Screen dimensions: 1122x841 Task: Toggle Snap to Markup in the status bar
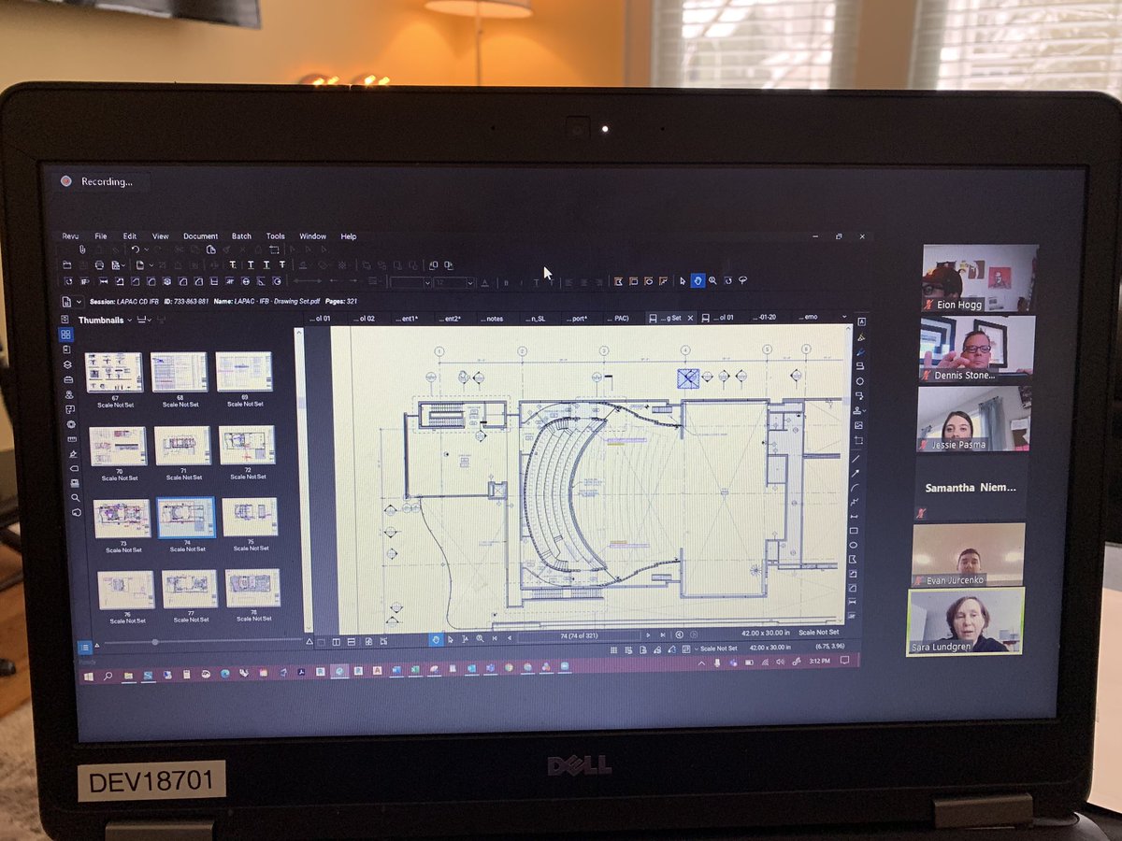coord(657,649)
